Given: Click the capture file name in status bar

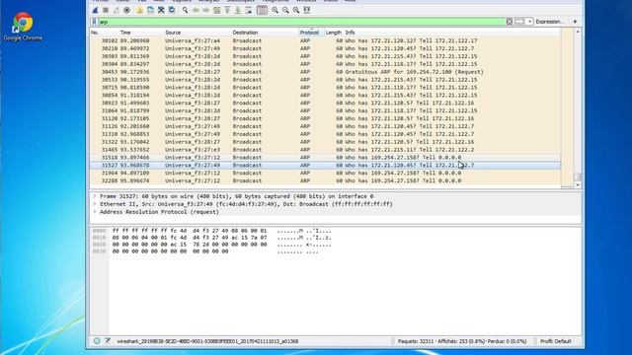Looking at the screenshot, I should 207,341.
